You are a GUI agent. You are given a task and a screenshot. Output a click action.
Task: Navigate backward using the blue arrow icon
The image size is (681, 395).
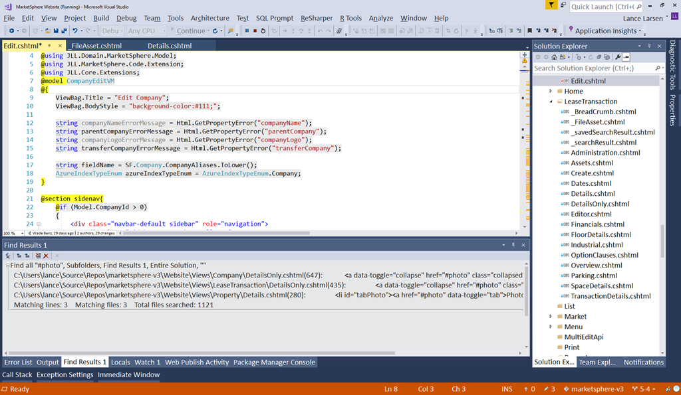[x=11, y=31]
